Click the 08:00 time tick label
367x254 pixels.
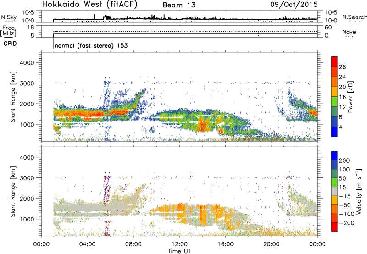pos(133,244)
